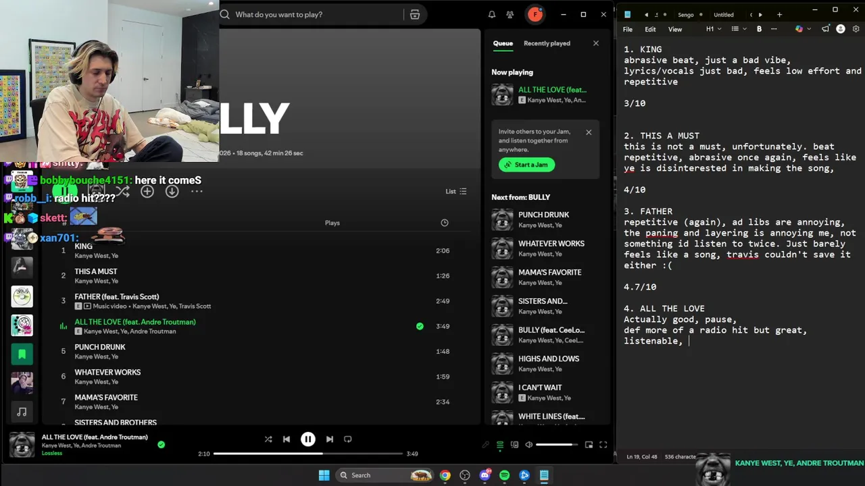
Task: Go back to the previous track
Action: (287, 439)
